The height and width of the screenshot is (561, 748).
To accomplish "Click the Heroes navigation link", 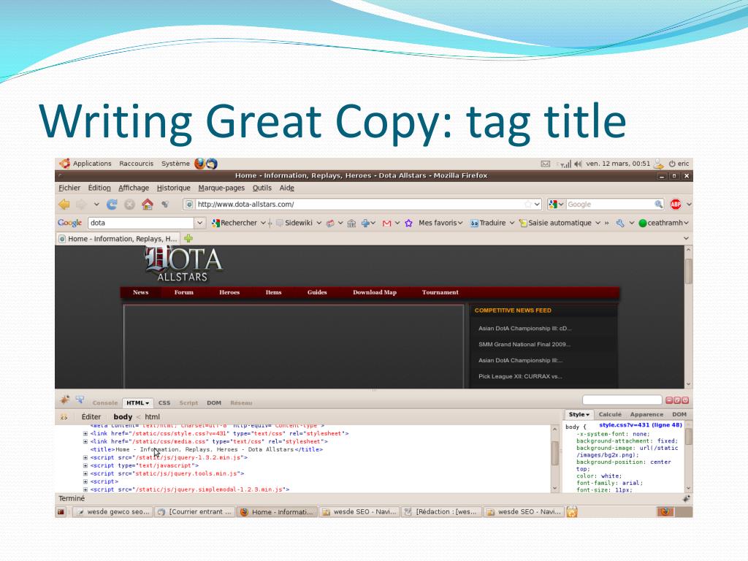I will click(229, 292).
